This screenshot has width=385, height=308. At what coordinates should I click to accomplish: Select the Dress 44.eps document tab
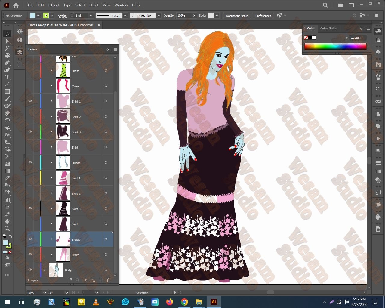click(61, 25)
